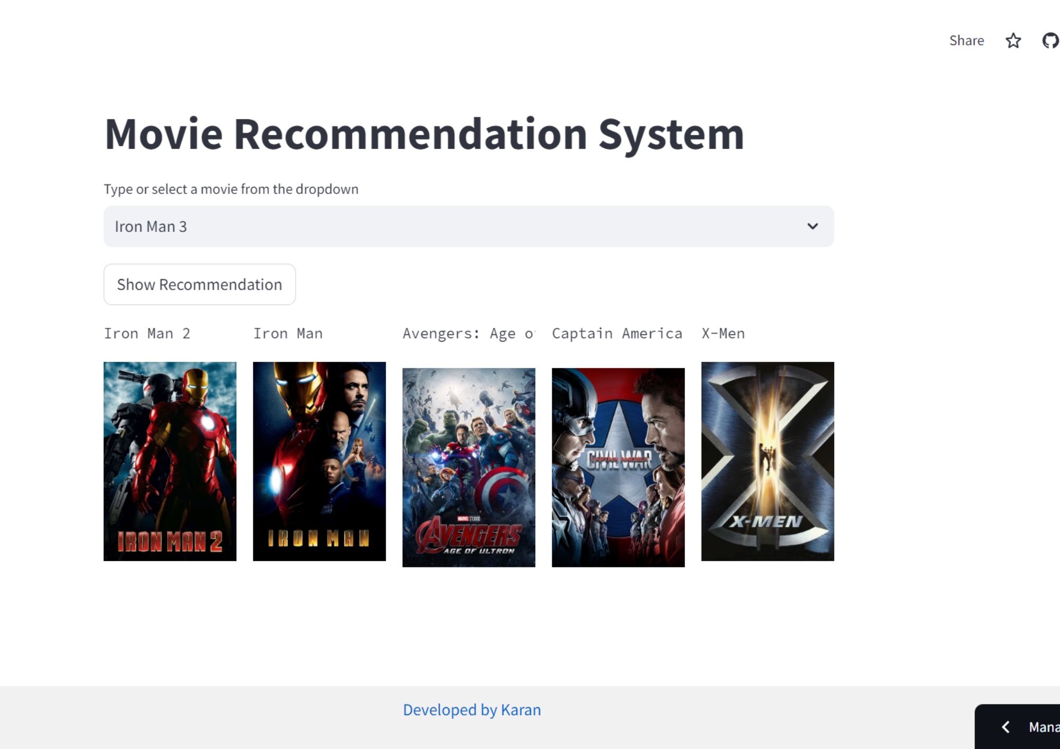Click the Movie Recommendation System heading
Viewport: 1060px width, 749px height.
(424, 135)
